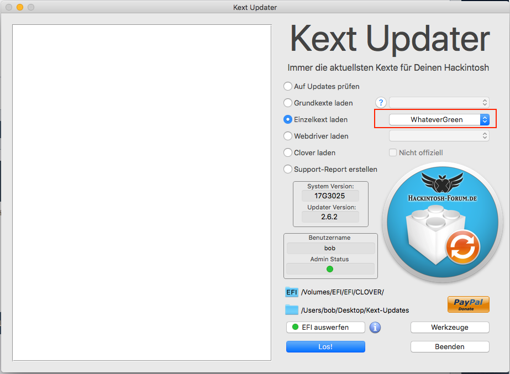Click the Hackintosh-Forum.de round logo

[x=443, y=223]
